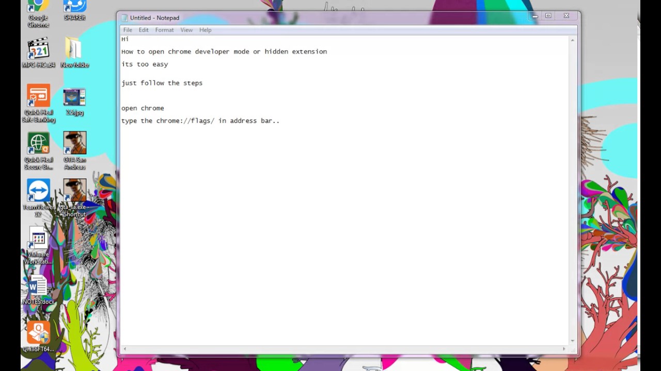Click the horizontal scrollbar right arrow
This screenshot has width=661, height=371.
564,349
